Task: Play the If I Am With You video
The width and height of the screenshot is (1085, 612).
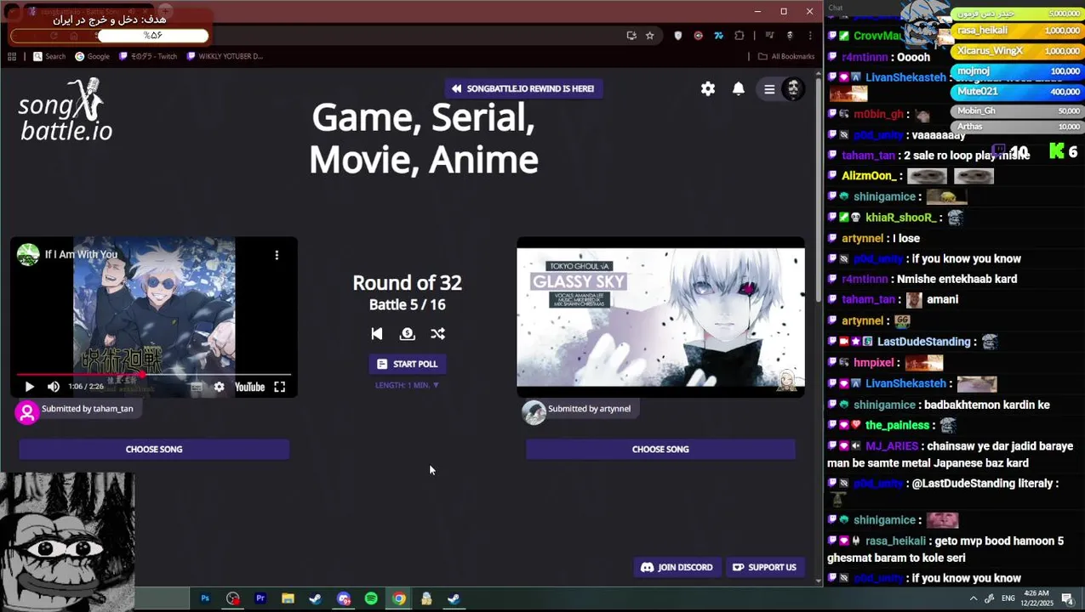Action: coord(29,387)
